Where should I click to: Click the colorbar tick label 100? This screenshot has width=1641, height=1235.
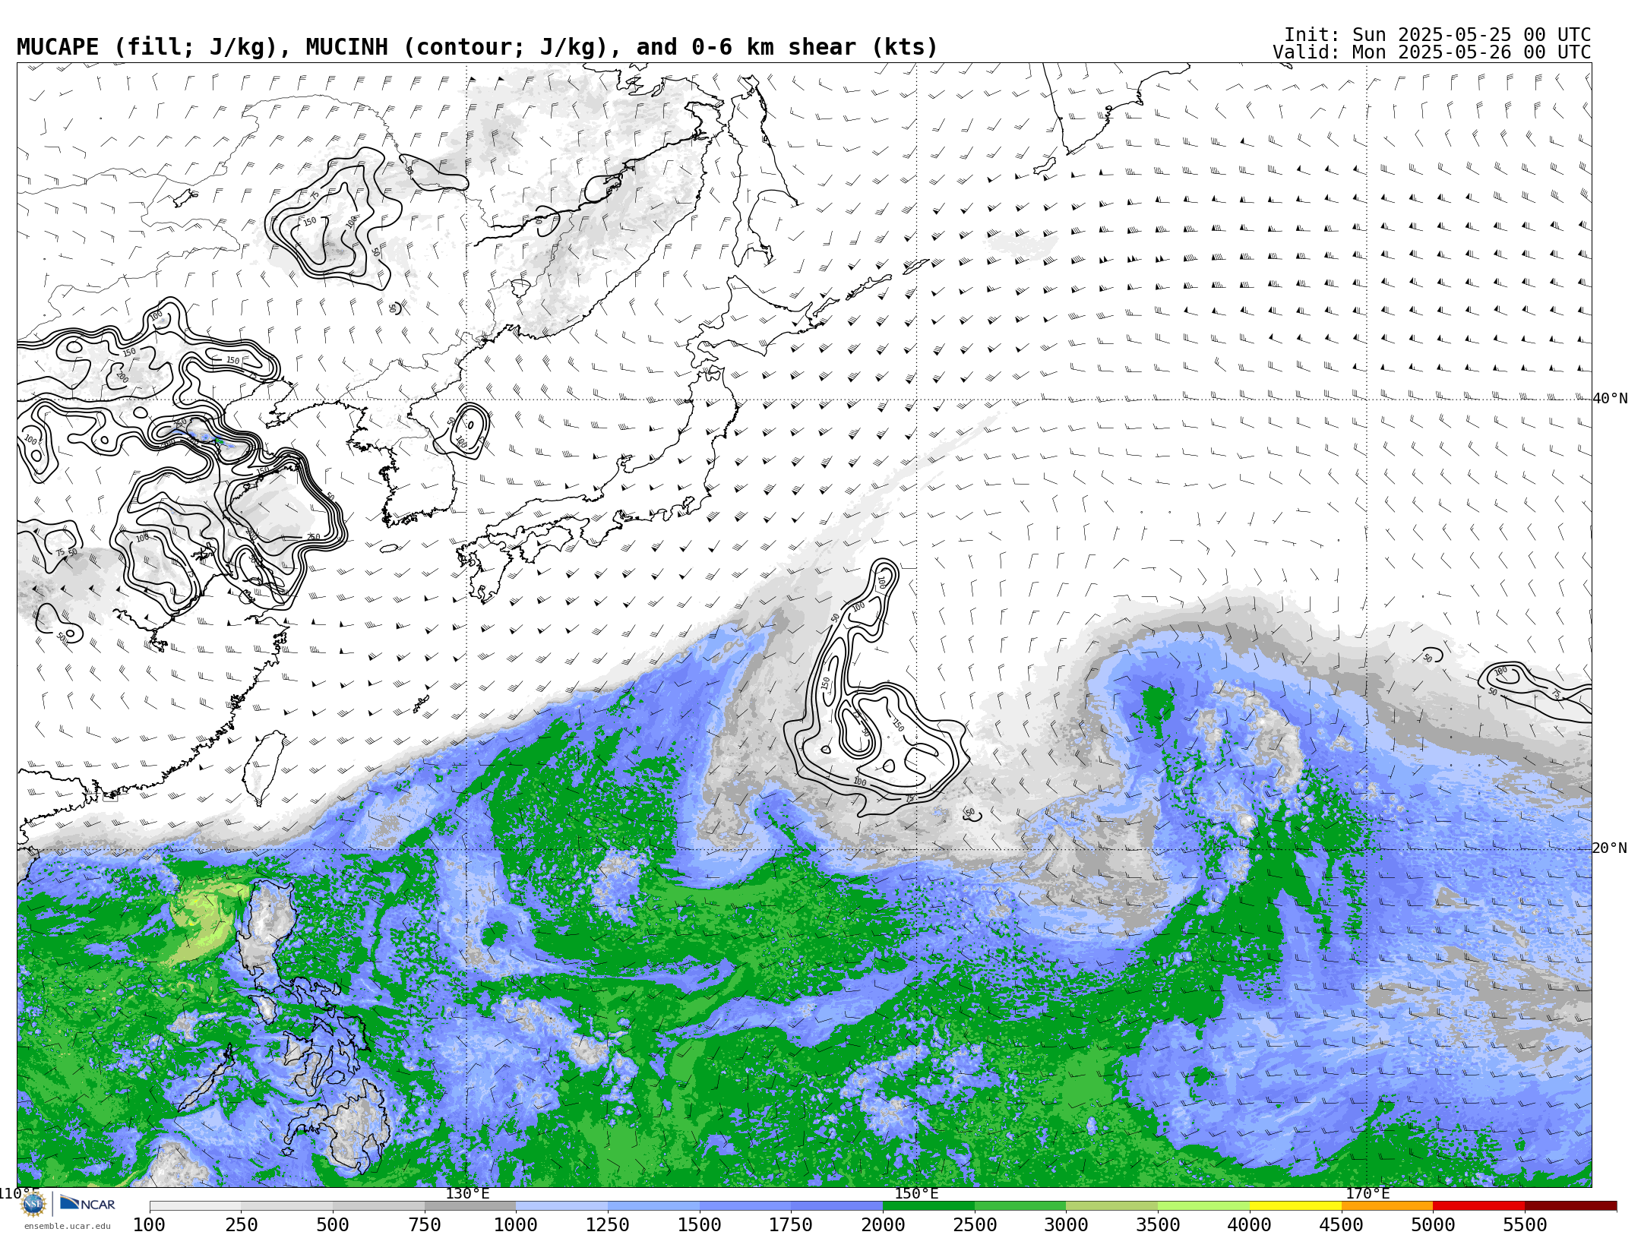pyautogui.click(x=150, y=1225)
